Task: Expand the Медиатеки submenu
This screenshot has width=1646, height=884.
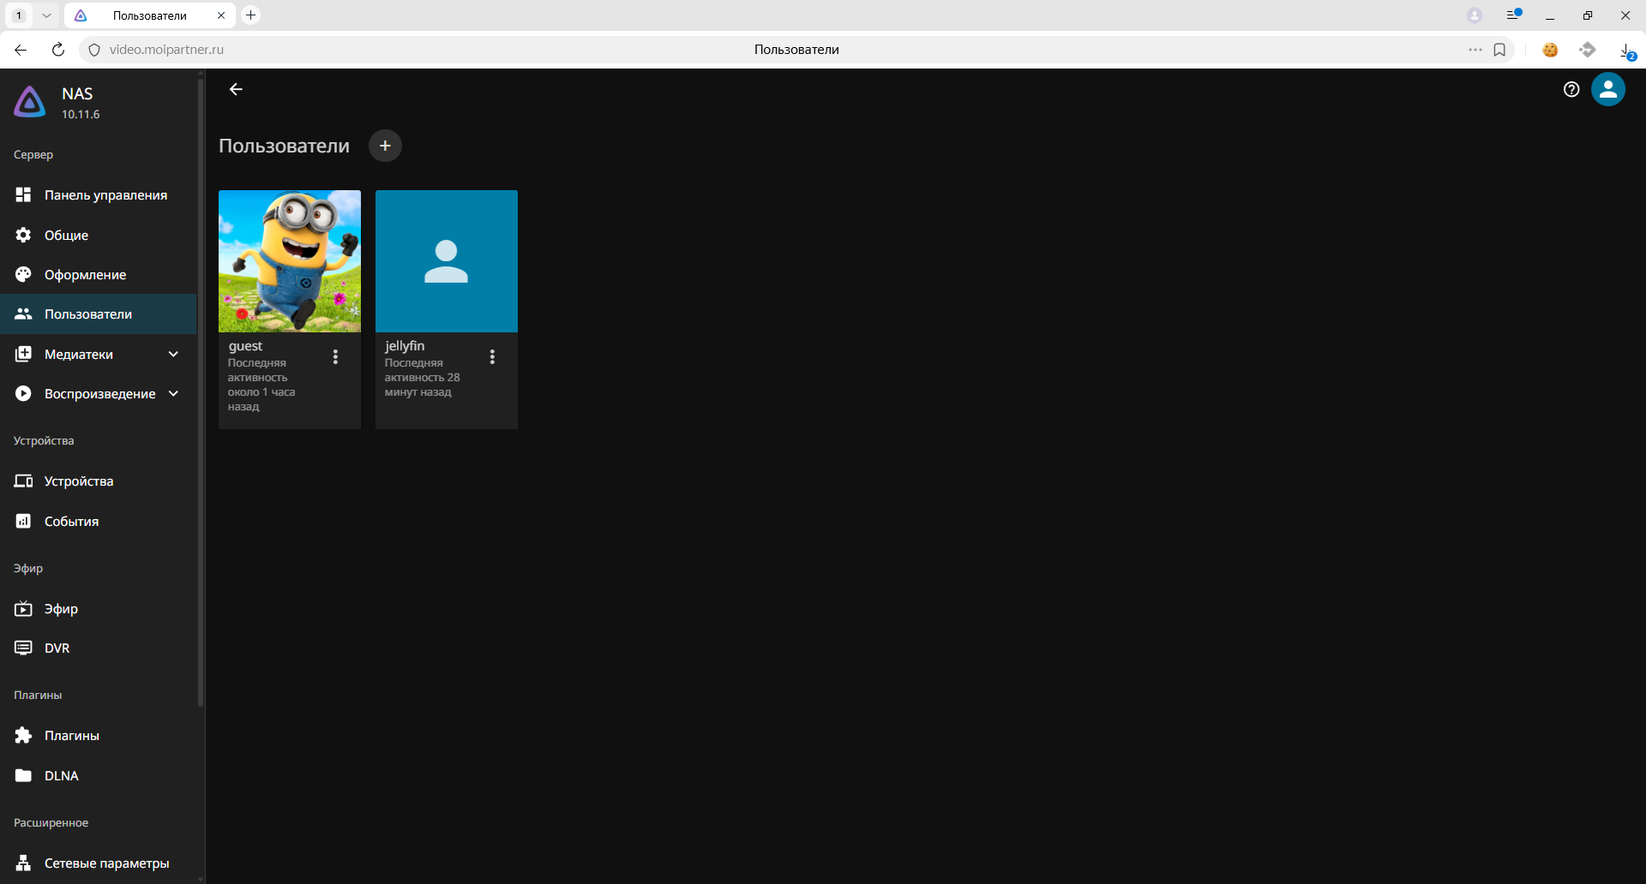Action: tap(173, 354)
